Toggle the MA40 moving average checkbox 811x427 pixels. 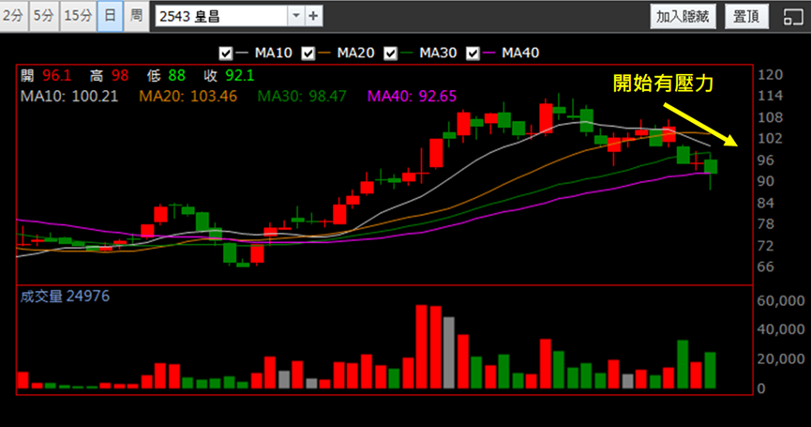[x=473, y=53]
